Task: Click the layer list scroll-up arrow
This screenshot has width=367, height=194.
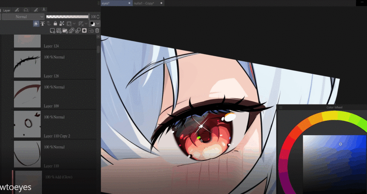Action: pyautogui.click(x=98, y=37)
